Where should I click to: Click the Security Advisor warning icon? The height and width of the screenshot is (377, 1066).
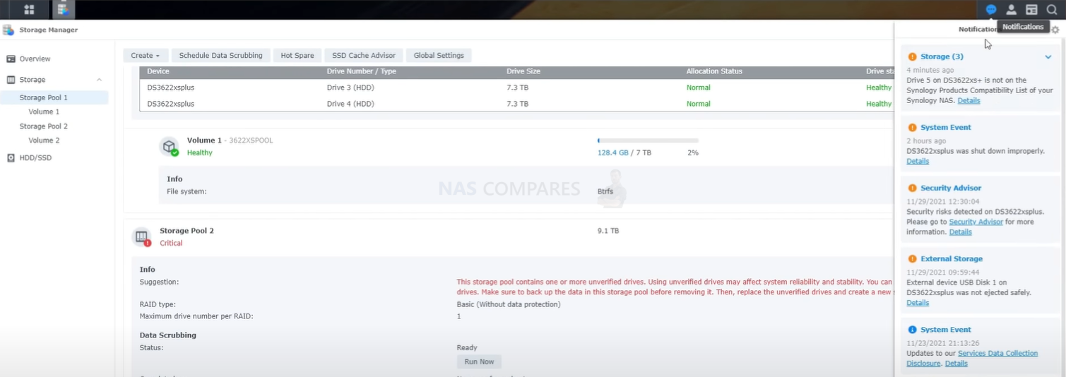[912, 188]
